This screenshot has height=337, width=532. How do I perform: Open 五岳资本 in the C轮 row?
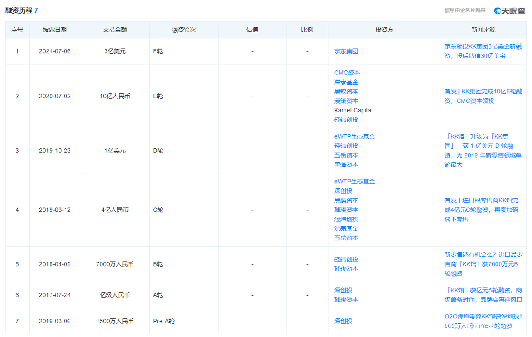(x=346, y=238)
